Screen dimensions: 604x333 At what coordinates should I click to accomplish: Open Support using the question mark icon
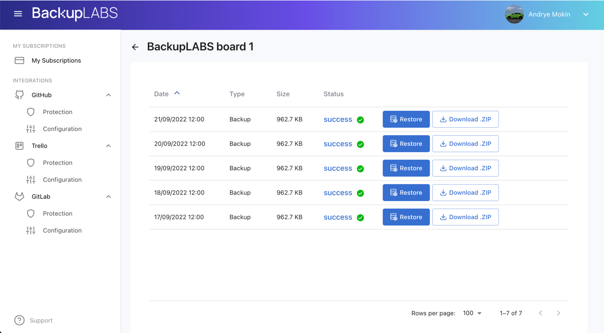pyautogui.click(x=19, y=320)
